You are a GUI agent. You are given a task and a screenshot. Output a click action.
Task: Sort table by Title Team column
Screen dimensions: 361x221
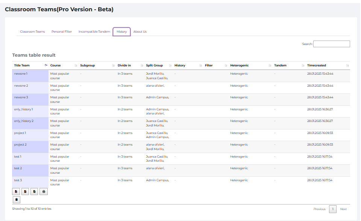pos(46,65)
